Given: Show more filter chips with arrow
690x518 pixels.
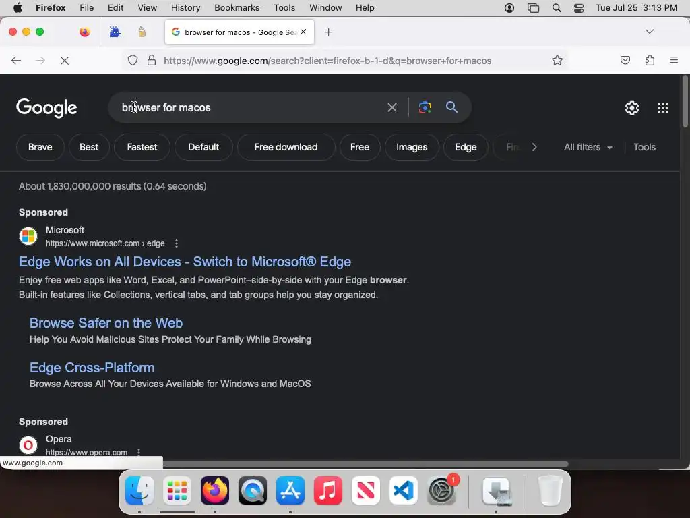Looking at the screenshot, I should (x=534, y=147).
